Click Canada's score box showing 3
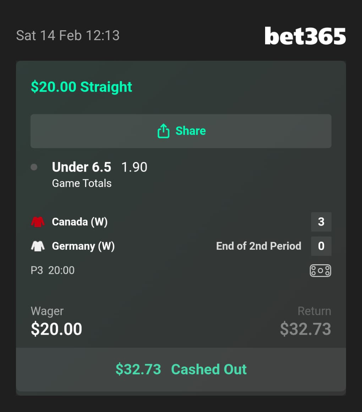Viewport: 362px width, 412px height. pos(321,222)
